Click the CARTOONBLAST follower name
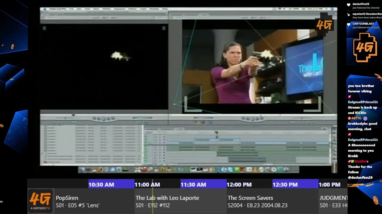The width and height of the screenshot is (382, 214). point(363,24)
